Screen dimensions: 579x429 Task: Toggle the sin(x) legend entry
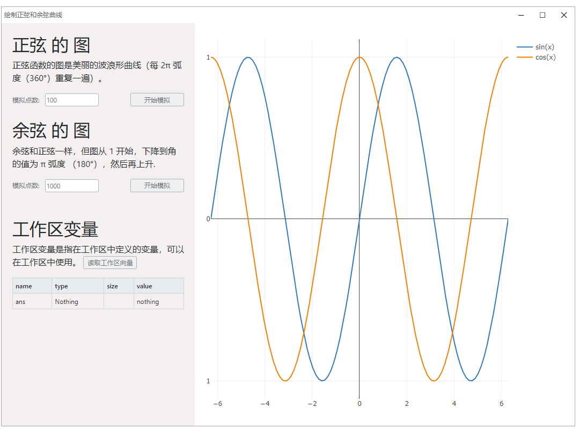tap(536, 47)
